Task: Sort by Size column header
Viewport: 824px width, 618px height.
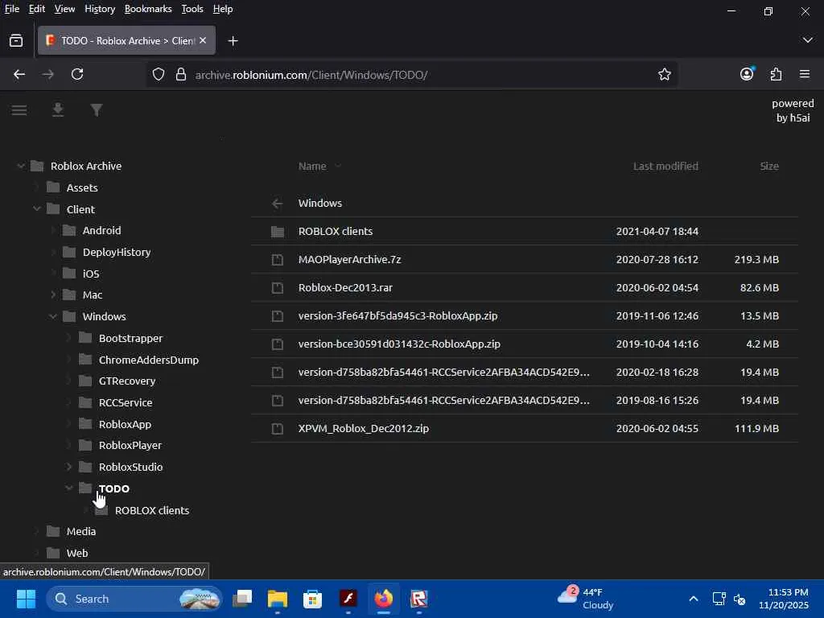Action: [x=769, y=166]
